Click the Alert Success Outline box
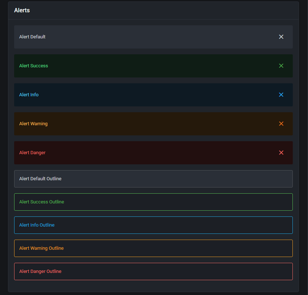 pos(153,202)
